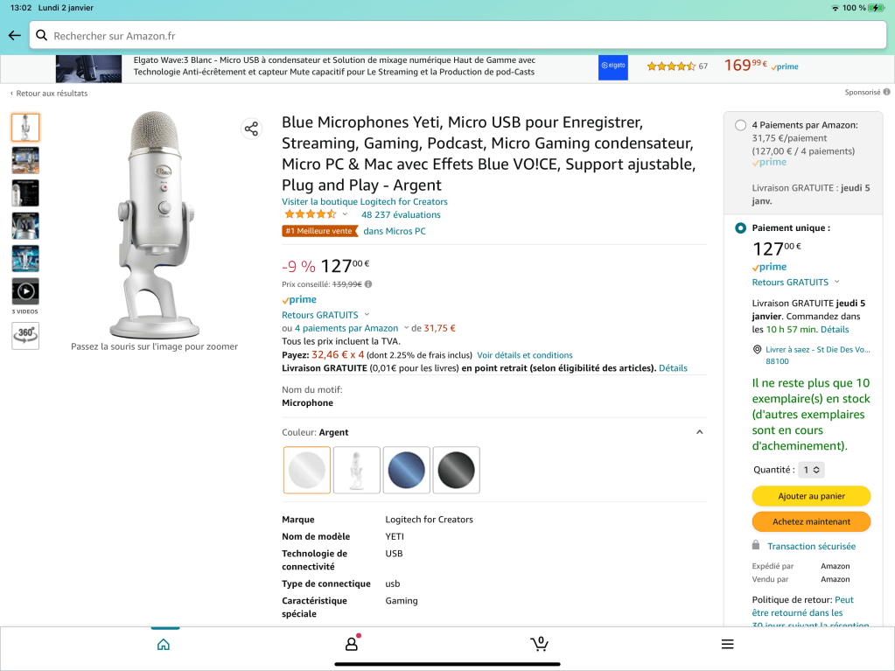
Task: Click the info icon beside Prix conseillé
Action: tap(368, 284)
